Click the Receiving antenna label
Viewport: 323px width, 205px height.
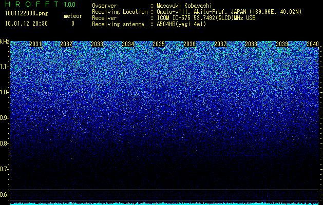click(118, 24)
